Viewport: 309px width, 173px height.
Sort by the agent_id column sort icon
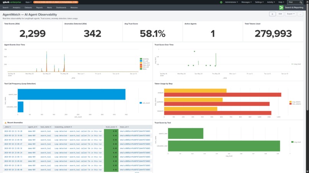coord(37,127)
